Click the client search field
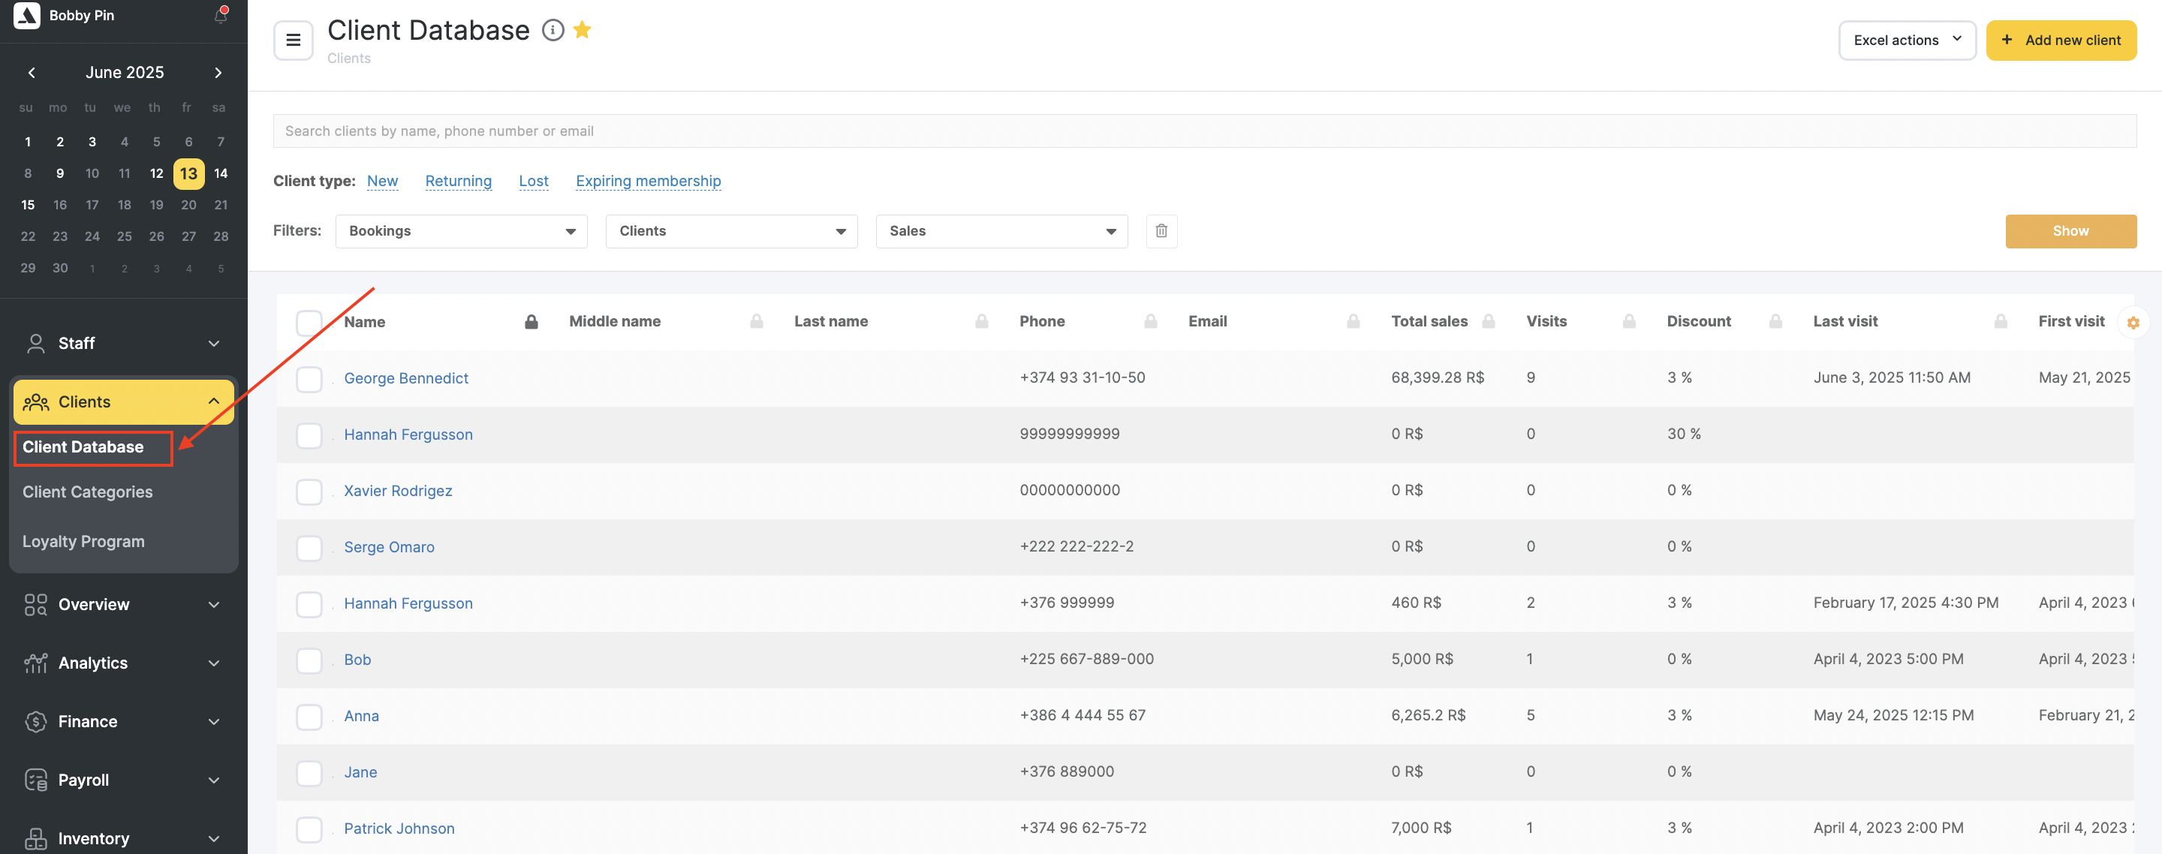 [1204, 131]
